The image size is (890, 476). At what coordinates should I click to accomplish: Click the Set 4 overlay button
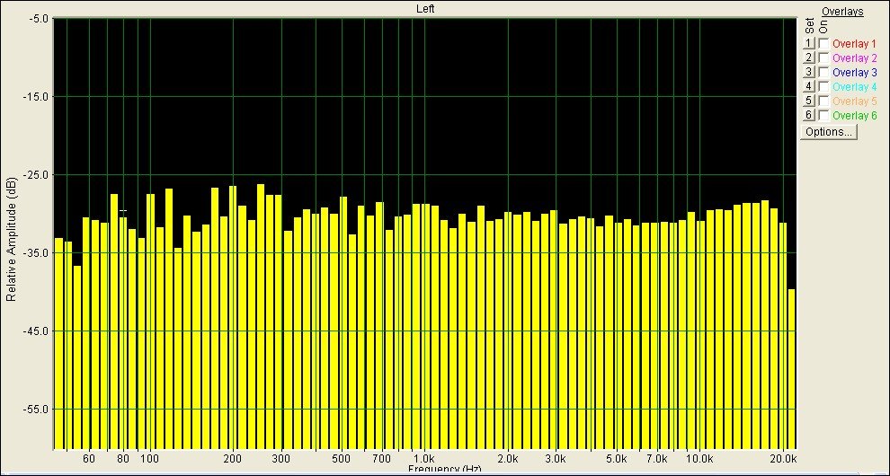[808, 86]
